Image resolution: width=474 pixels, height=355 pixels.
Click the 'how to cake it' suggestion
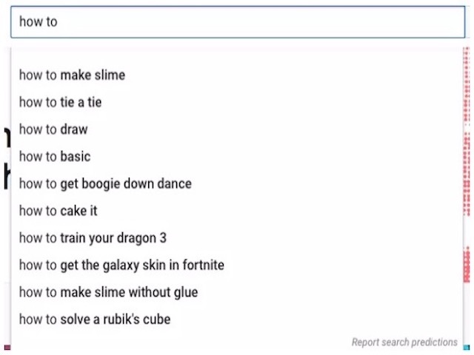point(59,211)
